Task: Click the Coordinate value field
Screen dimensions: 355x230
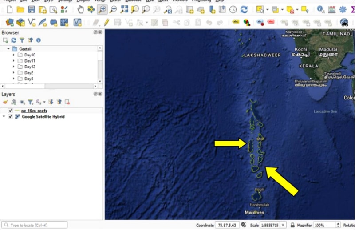Action: (227, 225)
